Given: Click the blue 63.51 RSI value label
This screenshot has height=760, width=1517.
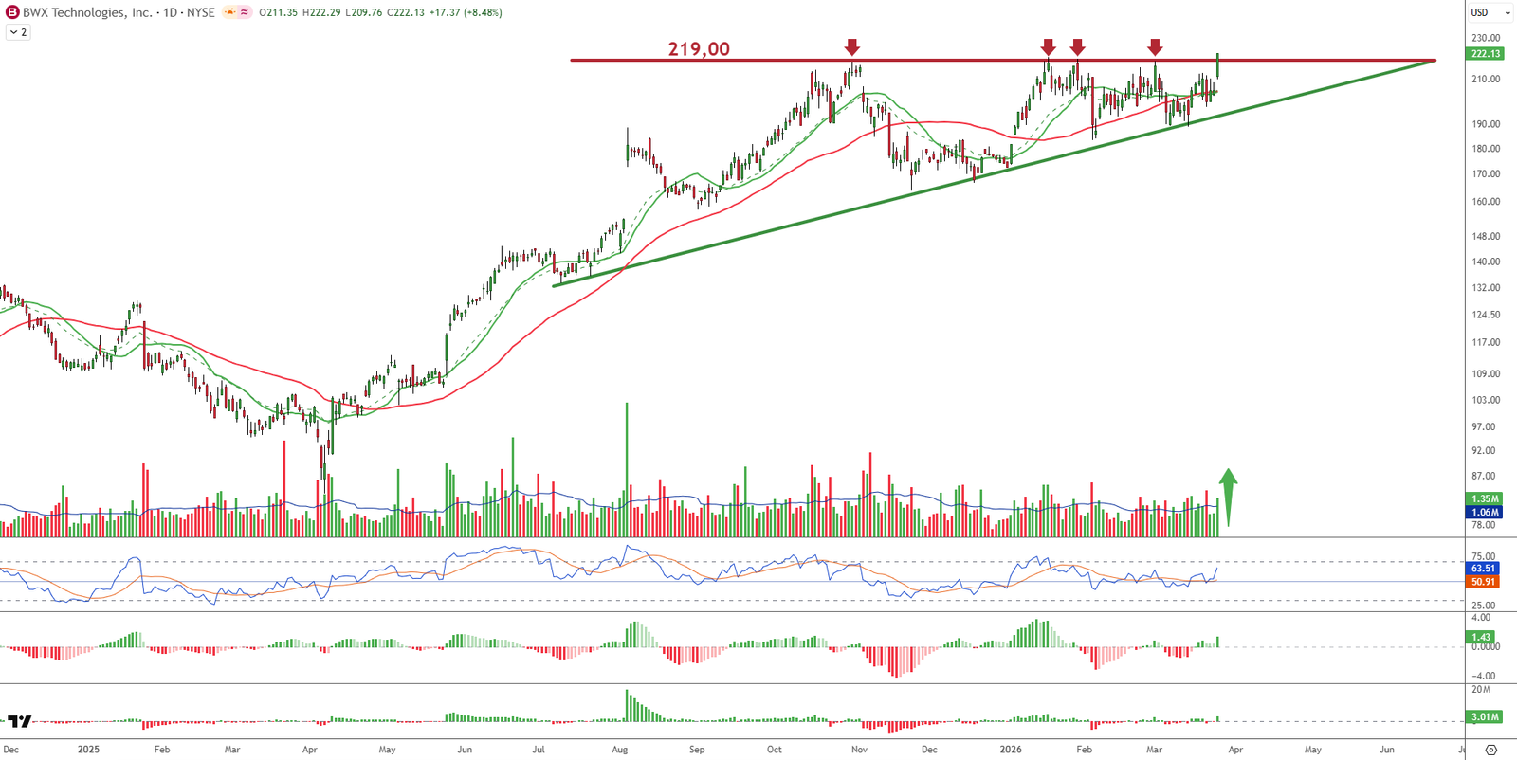Looking at the screenshot, I should tap(1483, 569).
